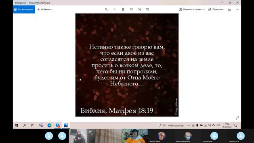Open the volume control in tray
Image resolution: width=254 pixels, height=143 pixels.
click(209, 126)
